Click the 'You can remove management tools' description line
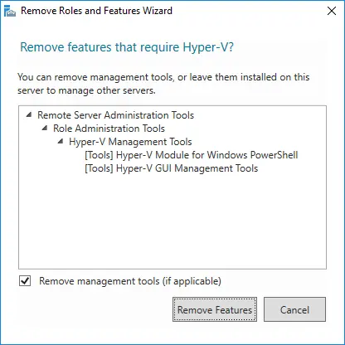345x345 pixels. pyautogui.click(x=163, y=77)
